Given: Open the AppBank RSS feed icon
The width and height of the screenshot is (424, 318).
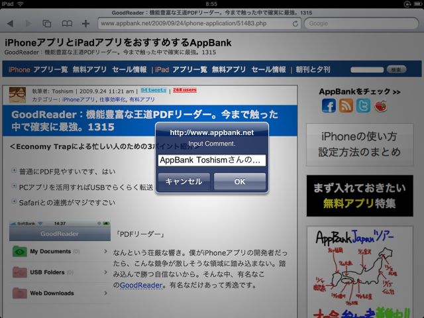Looking at the screenshot, I should (x=346, y=105).
